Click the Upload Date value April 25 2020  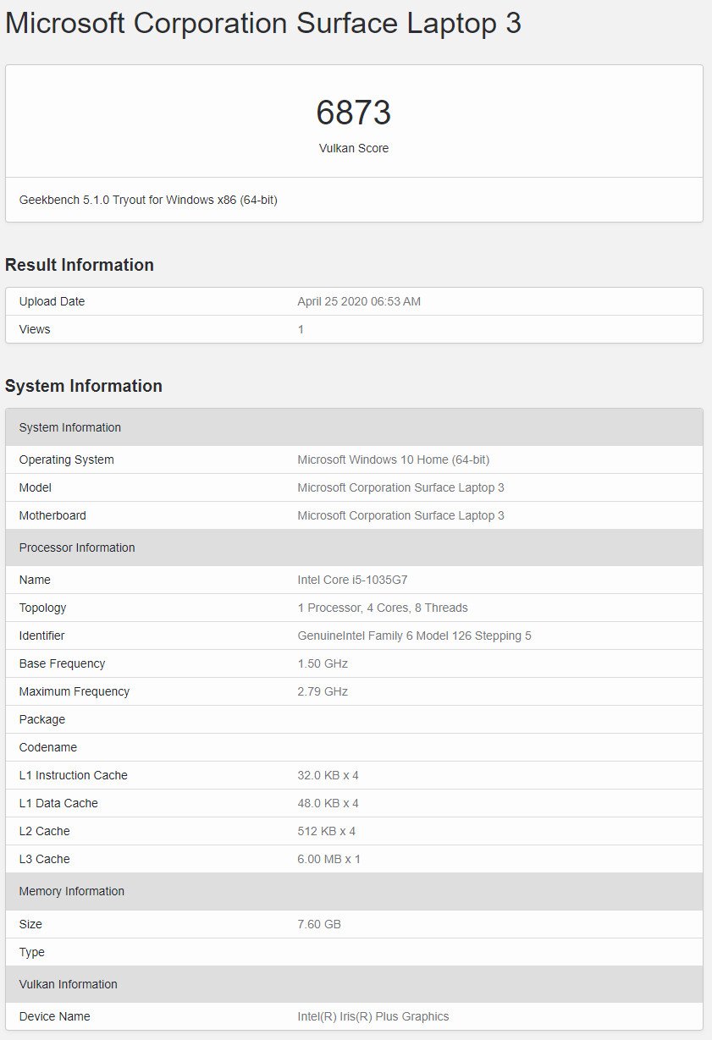[x=359, y=302]
